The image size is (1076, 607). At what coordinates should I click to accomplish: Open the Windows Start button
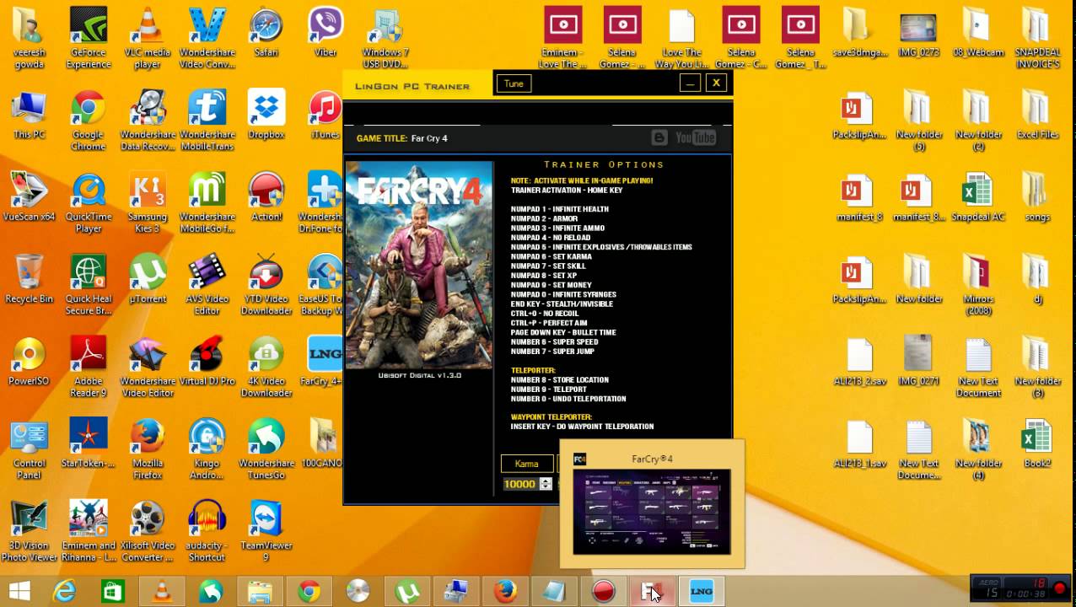(x=19, y=591)
